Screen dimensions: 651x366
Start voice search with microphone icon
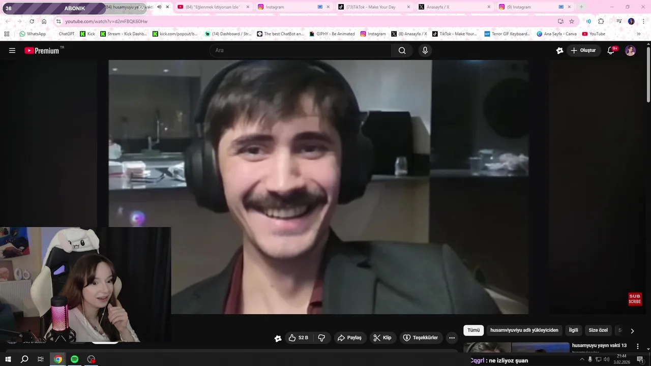pyautogui.click(x=425, y=50)
